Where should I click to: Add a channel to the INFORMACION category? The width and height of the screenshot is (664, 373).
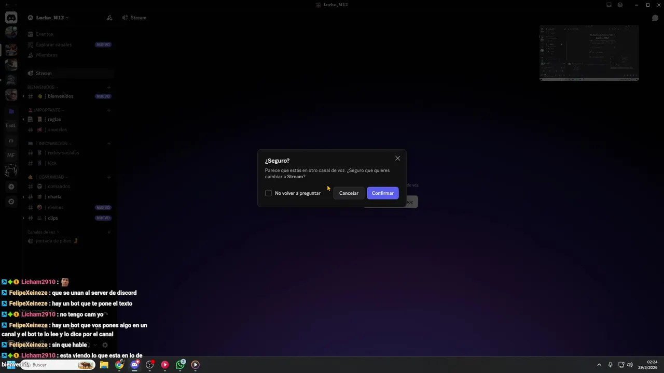(x=109, y=144)
